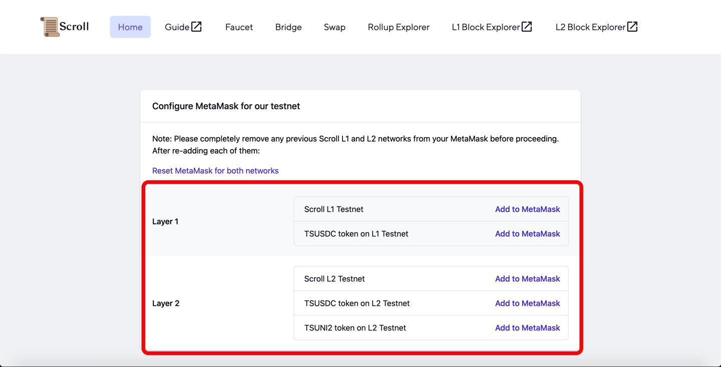Add Scroll L2 Testnet to MetaMask
Screen dimensions: 721x367
[x=528, y=279]
